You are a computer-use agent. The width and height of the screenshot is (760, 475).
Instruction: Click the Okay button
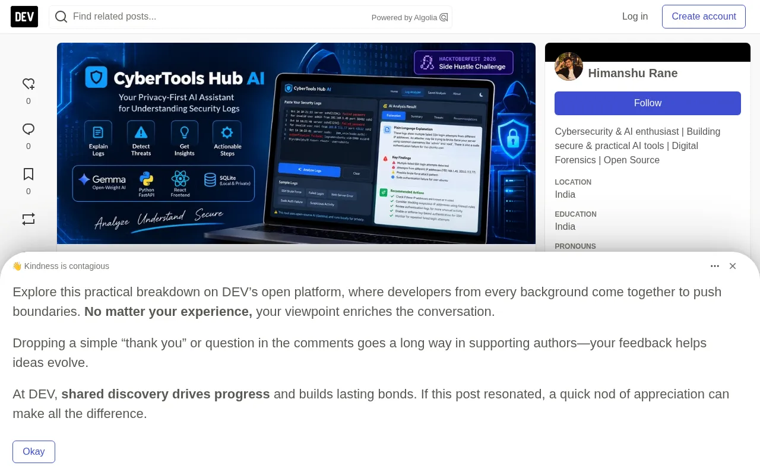34,452
